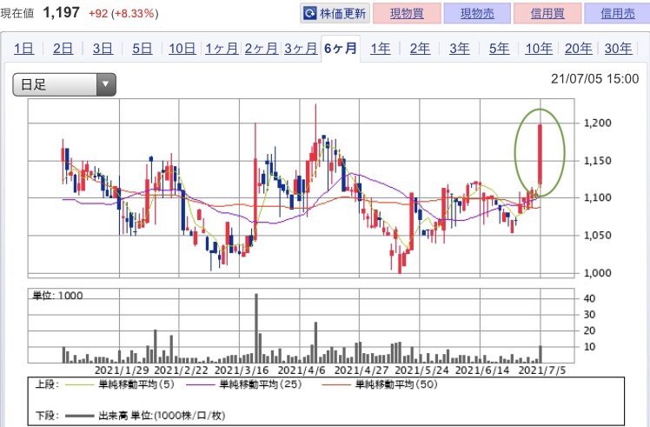Show the 1年 chart range
The image size is (650, 427).
(380, 49)
